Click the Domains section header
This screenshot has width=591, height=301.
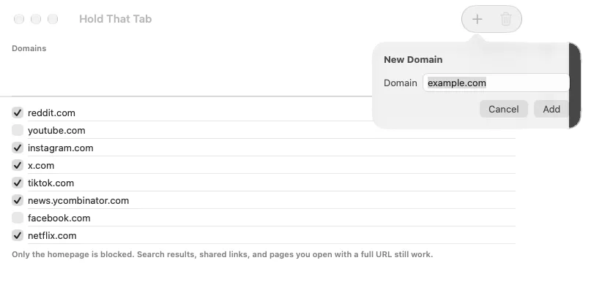coord(29,48)
